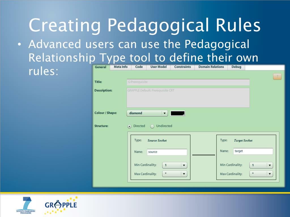Click the Description text area
This screenshot has width=290, height=217.
click(188, 97)
